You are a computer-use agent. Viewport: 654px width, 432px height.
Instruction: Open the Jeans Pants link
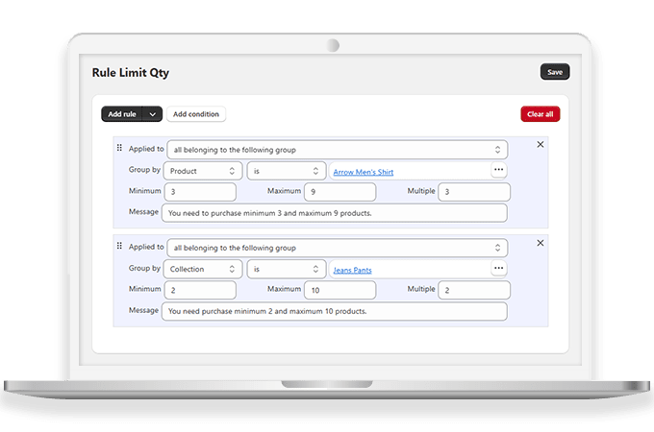pyautogui.click(x=352, y=271)
